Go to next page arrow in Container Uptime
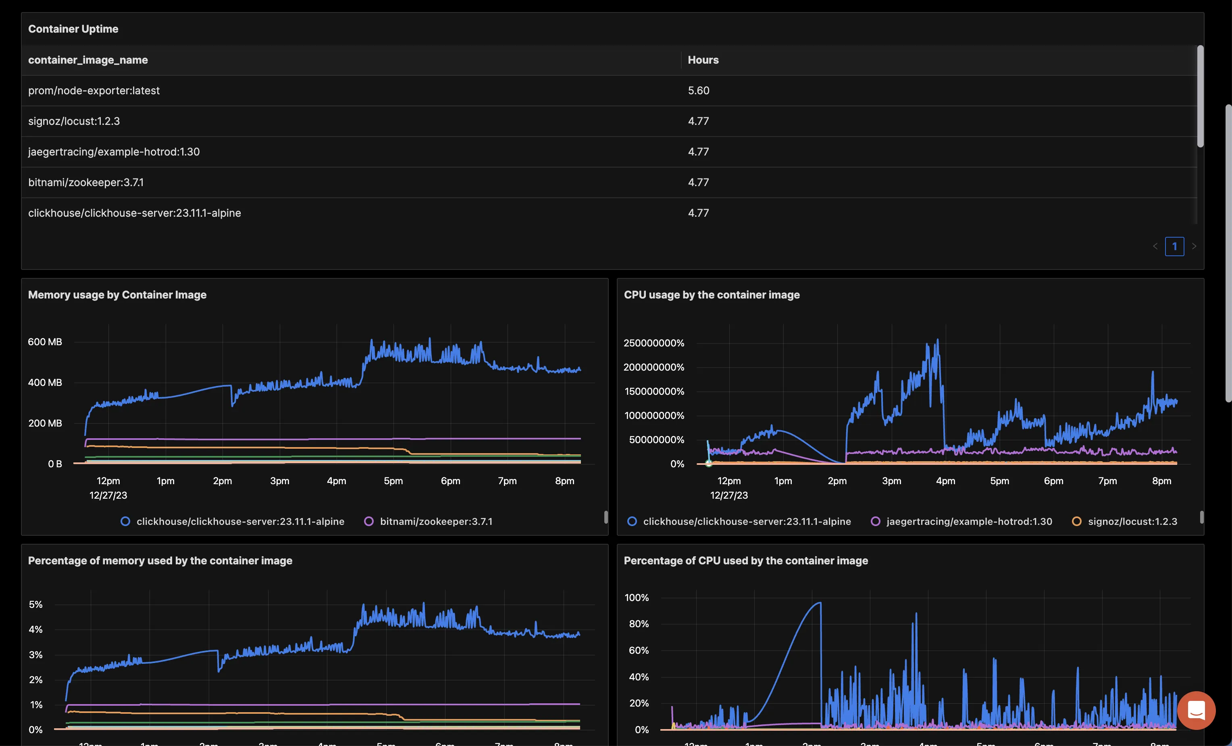 pos(1194,247)
